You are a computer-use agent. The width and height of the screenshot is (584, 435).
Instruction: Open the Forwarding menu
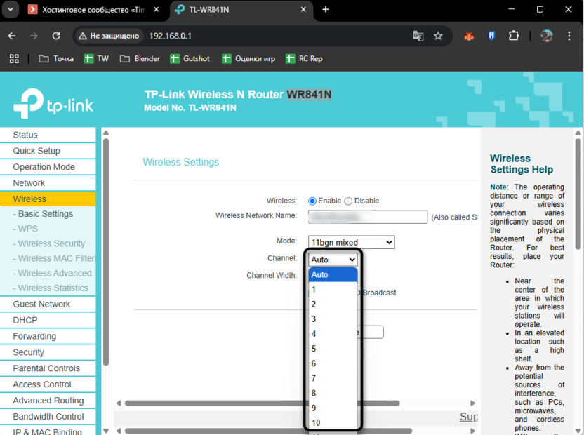(48, 336)
